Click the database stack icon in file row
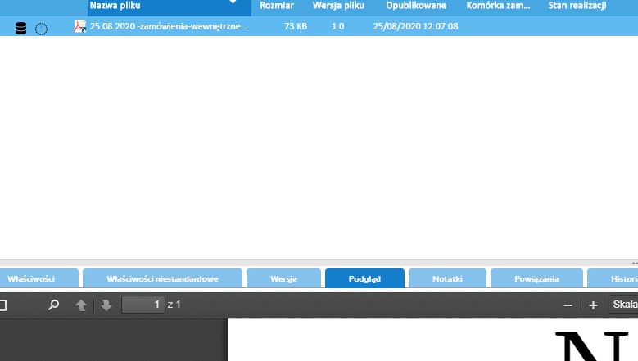Screen dimensions: 638x361 click(x=20, y=28)
